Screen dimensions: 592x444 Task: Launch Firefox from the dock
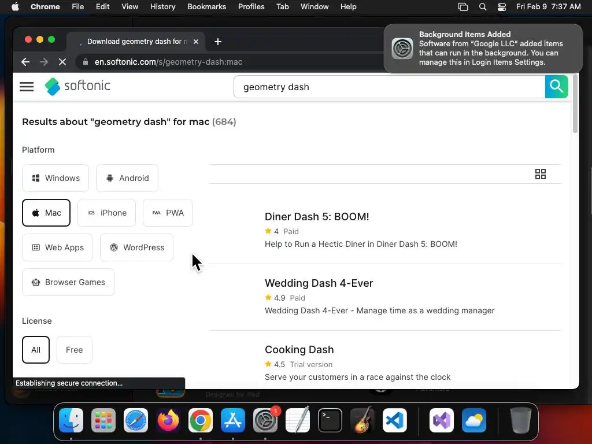click(x=168, y=420)
